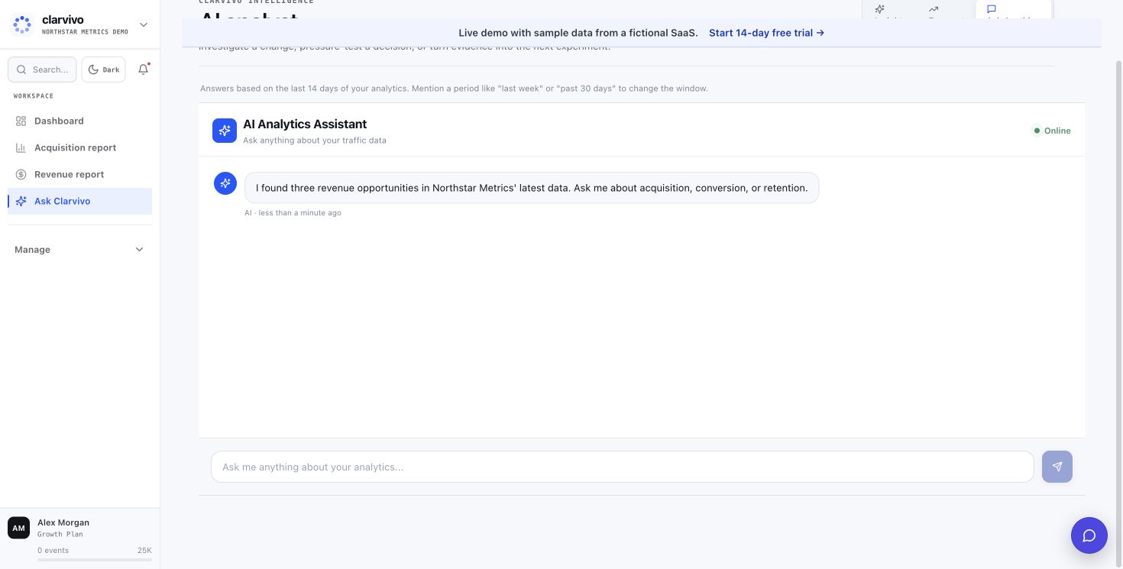The height and width of the screenshot is (569, 1123).
Task: Click the '0 events' usage text
Action: tap(53, 551)
